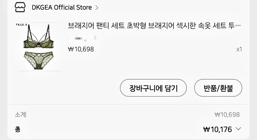Click the 장바구니에 담기 button
The image size is (257, 140).
(153, 88)
